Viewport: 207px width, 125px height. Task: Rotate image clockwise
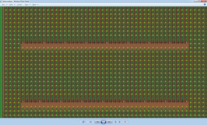[x=120, y=122]
